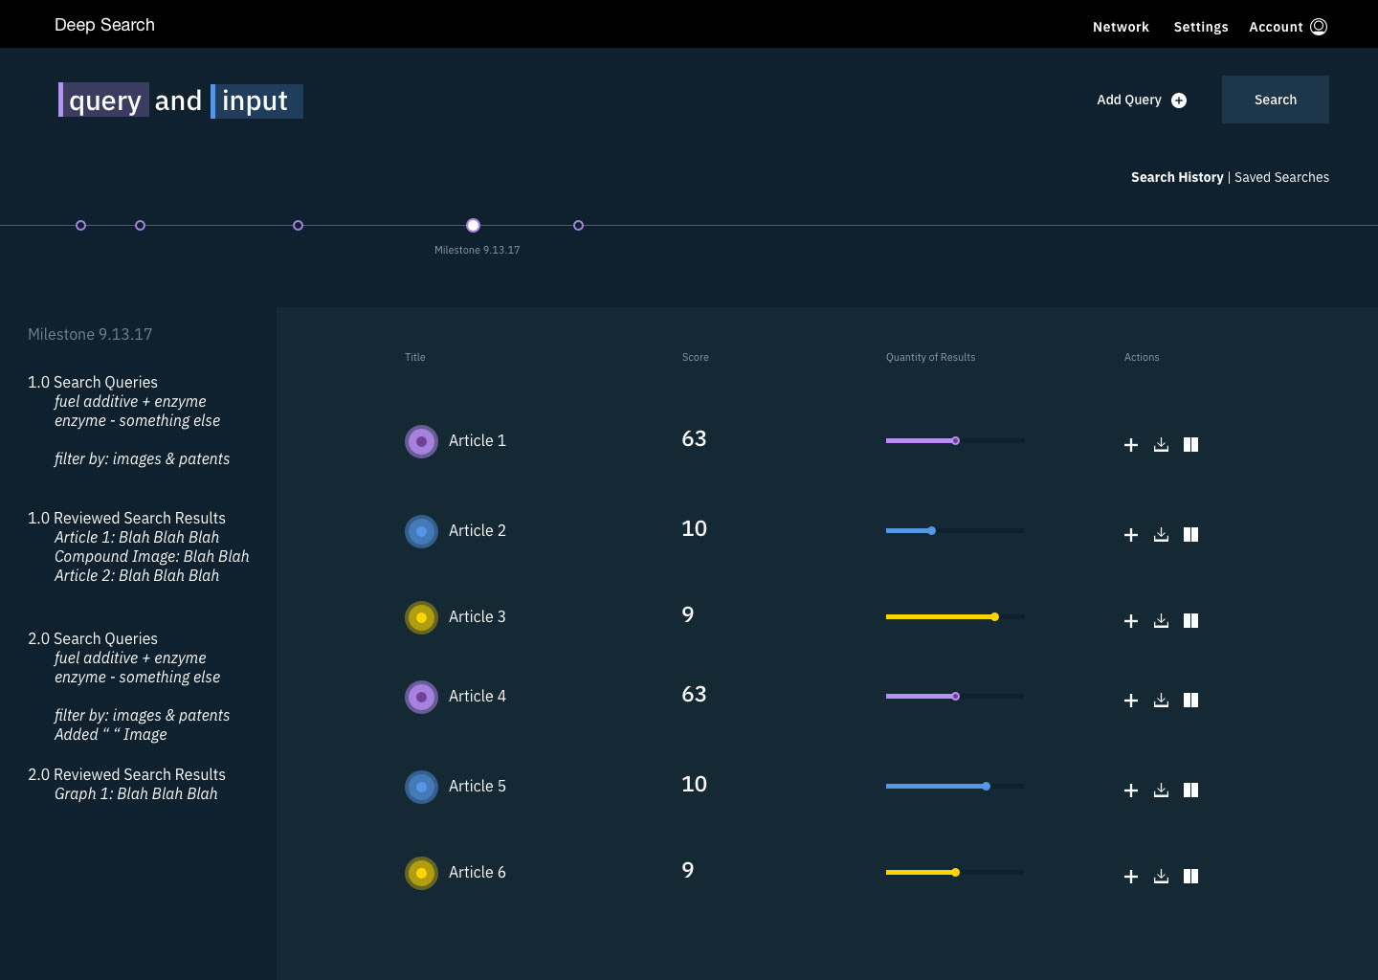
Task: Switch to Saved Searches tab
Action: coord(1281,177)
